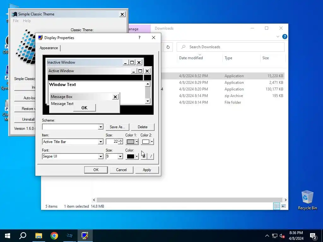Select the Appearance tab
Viewport: 323px width, 242px height.
pos(49,48)
